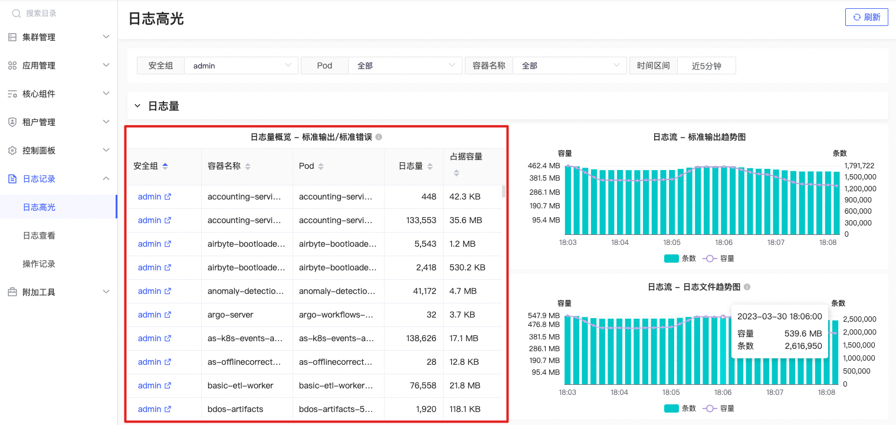
Task: Click admin link in bdos-artifacts row
Action: pos(149,409)
